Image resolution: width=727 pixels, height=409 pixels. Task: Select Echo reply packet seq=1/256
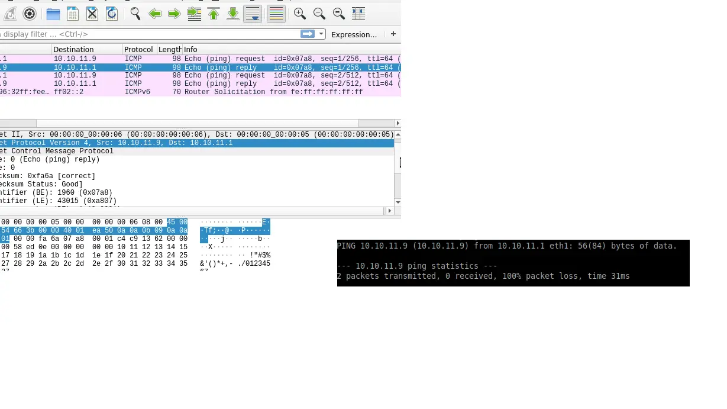coord(201,67)
